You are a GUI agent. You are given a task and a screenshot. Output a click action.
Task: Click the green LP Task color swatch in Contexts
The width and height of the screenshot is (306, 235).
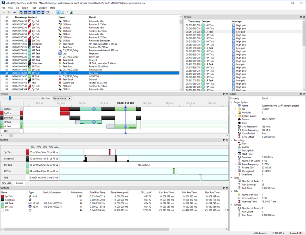(x=2, y=207)
